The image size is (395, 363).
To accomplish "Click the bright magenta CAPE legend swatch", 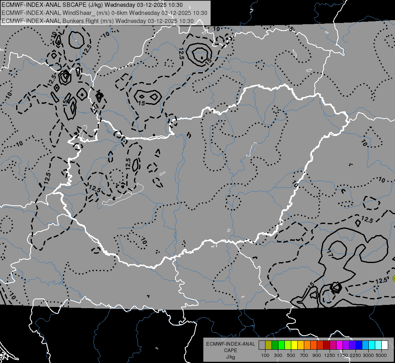I will tap(340, 345).
